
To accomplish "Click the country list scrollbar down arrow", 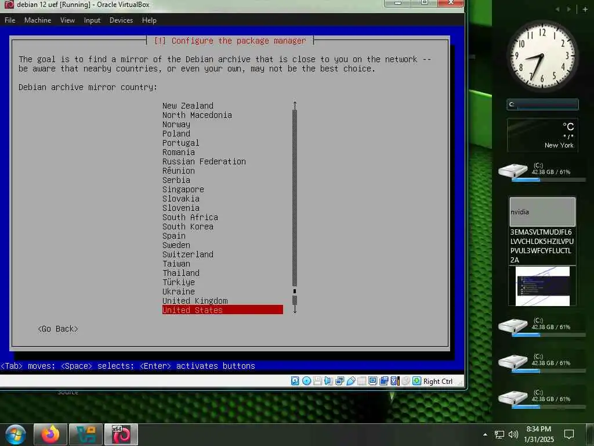I will [295, 310].
